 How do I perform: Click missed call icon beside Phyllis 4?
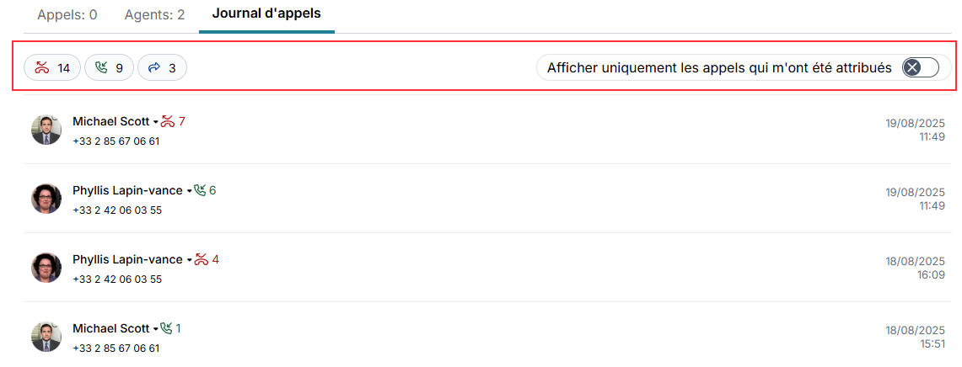[201, 259]
